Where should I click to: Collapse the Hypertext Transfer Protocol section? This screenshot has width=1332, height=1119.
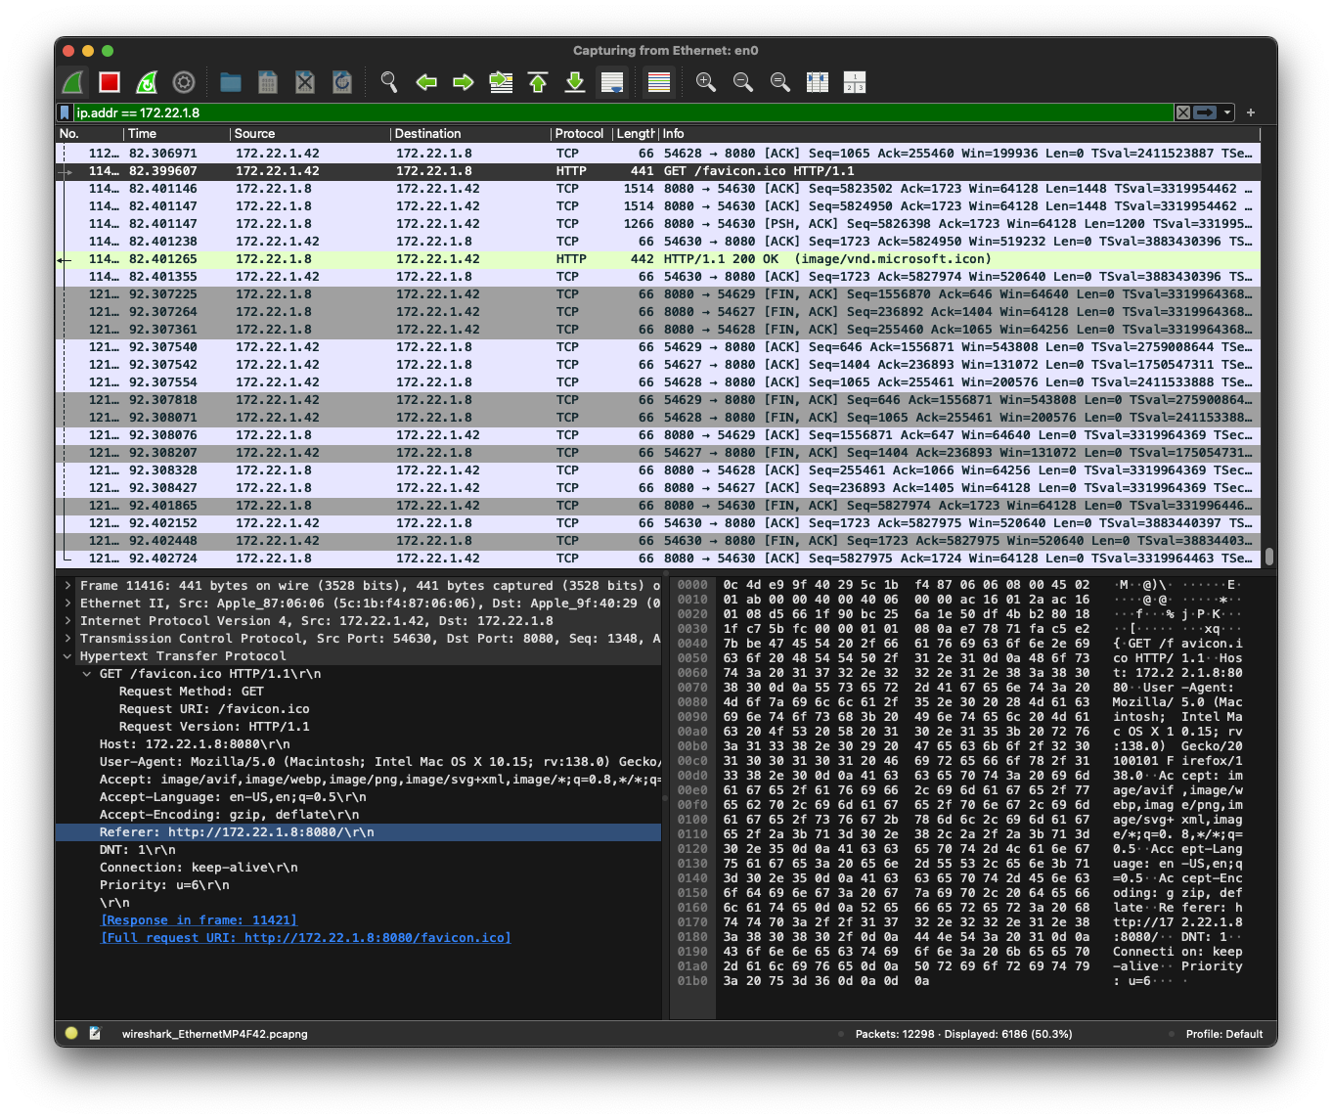tap(67, 655)
